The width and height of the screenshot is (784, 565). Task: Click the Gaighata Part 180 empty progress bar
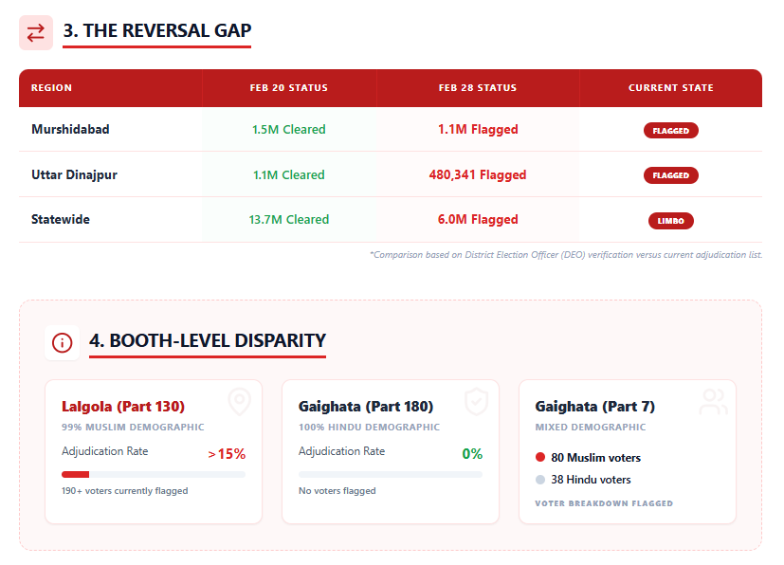point(390,474)
